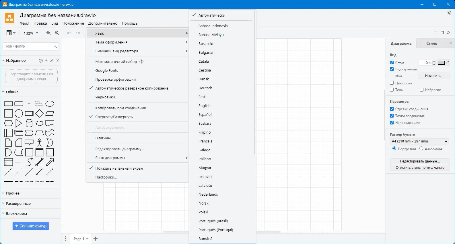
Task: Click the Редактировать данные... button
Action: point(420,161)
